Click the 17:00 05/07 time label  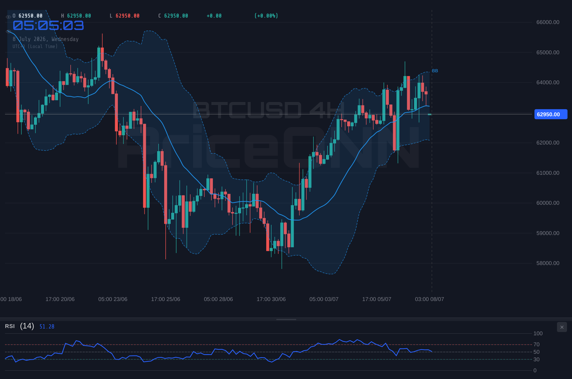click(377, 299)
